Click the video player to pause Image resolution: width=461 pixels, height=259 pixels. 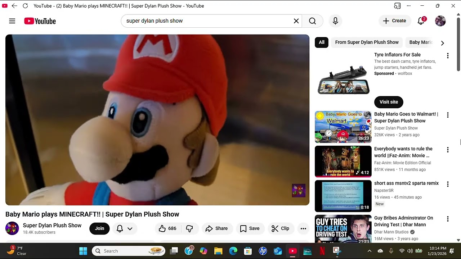pos(157,120)
